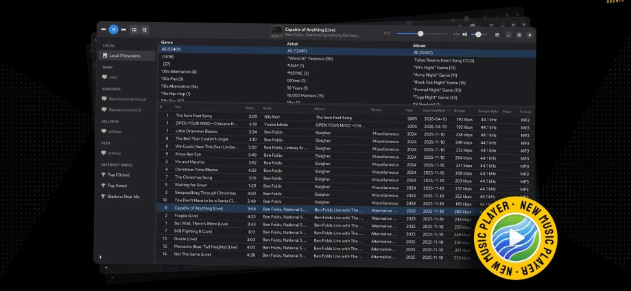Filter by Tokyo Ravens Insert Song CD album
The height and width of the screenshot is (291, 631).
pos(444,60)
